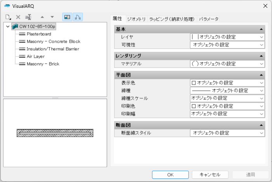The width and height of the screenshot is (272, 182).
Task: Select the Plasterboard tree item
Action: [x=39, y=34]
